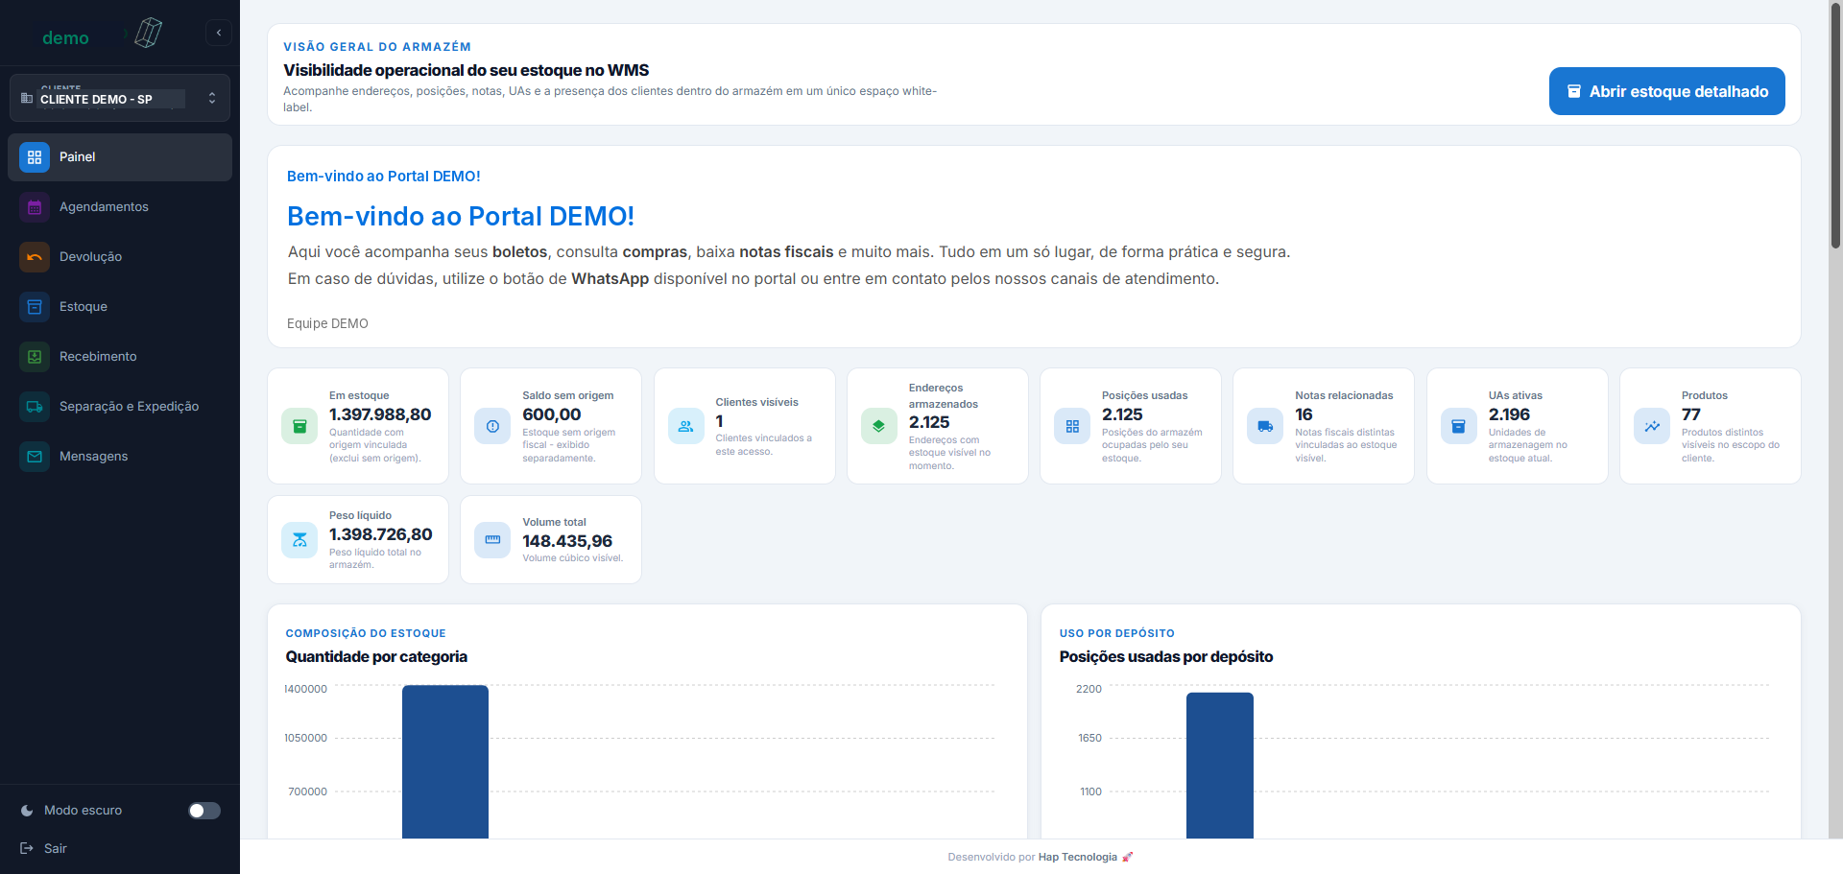1843x874 pixels.
Task: Click the Endereços armazenados layers icon
Action: click(879, 426)
